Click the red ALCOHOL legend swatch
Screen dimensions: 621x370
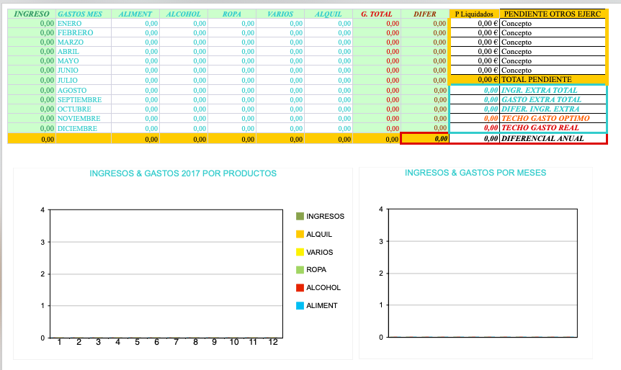300,288
